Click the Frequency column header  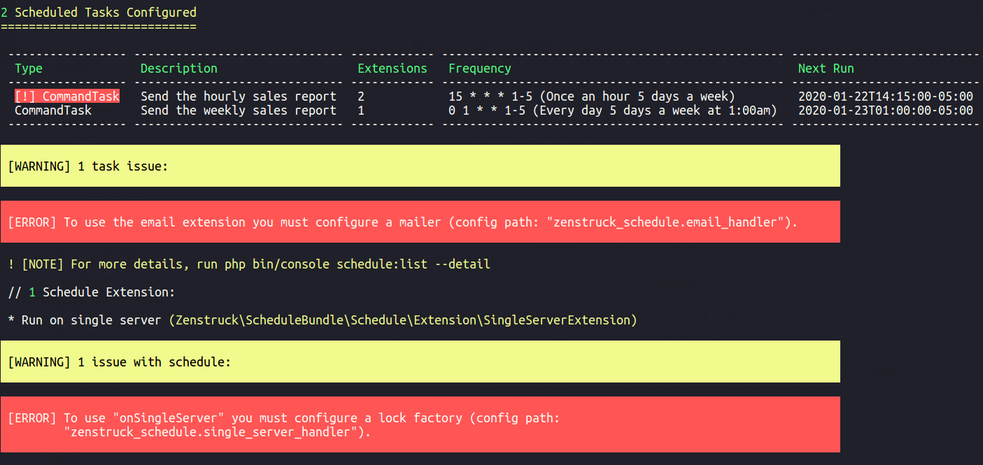coord(480,69)
